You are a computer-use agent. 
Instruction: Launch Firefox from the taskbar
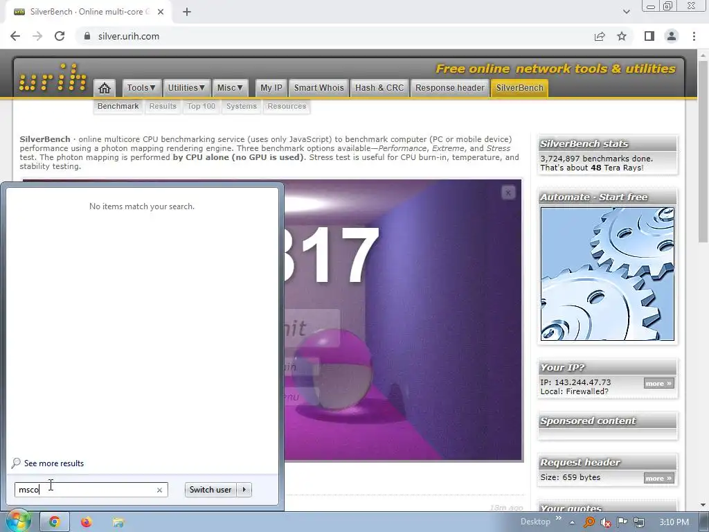tap(87, 522)
